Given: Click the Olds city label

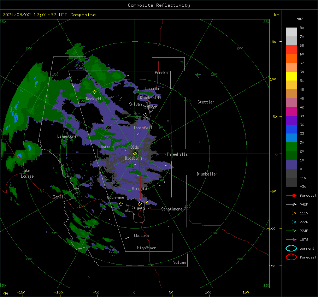Looking at the screenshot, I should pos(135,147).
